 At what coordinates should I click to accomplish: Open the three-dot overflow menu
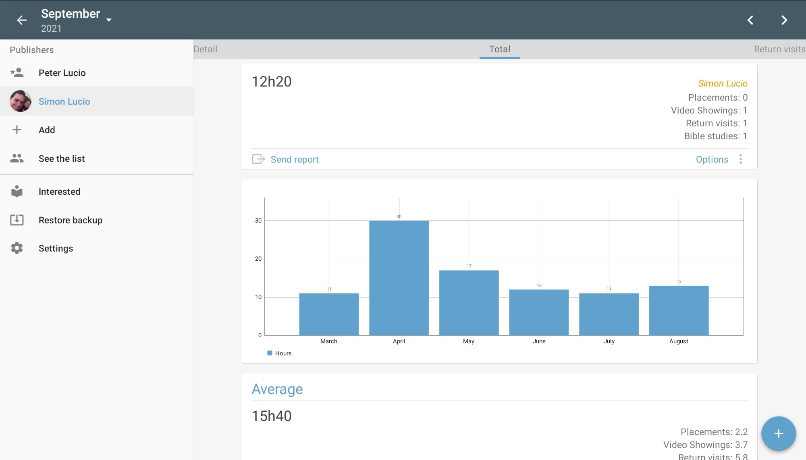point(741,159)
